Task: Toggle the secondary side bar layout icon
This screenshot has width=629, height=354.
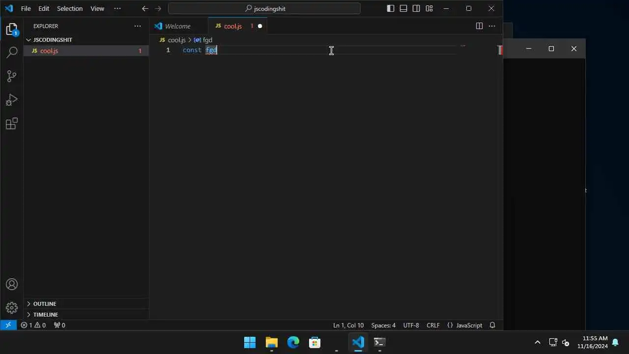Action: coord(416,8)
